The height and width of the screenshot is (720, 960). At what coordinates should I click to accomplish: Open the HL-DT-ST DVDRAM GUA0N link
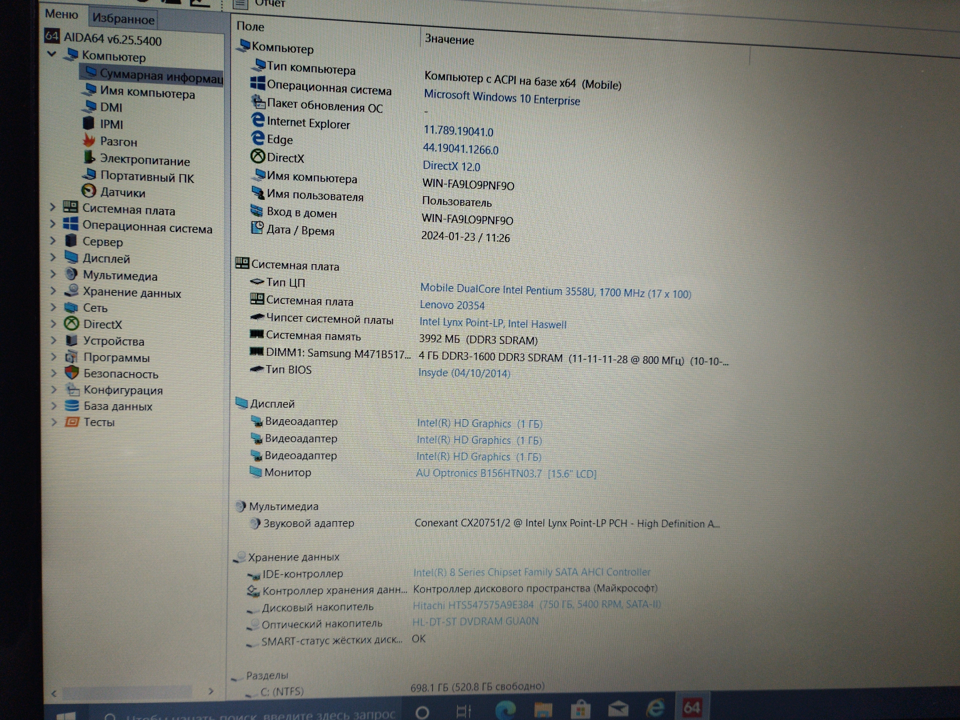pyautogui.click(x=475, y=621)
